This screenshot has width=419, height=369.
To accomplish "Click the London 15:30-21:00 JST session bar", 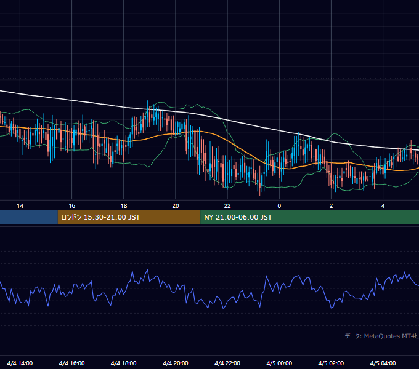I will pos(129,217).
